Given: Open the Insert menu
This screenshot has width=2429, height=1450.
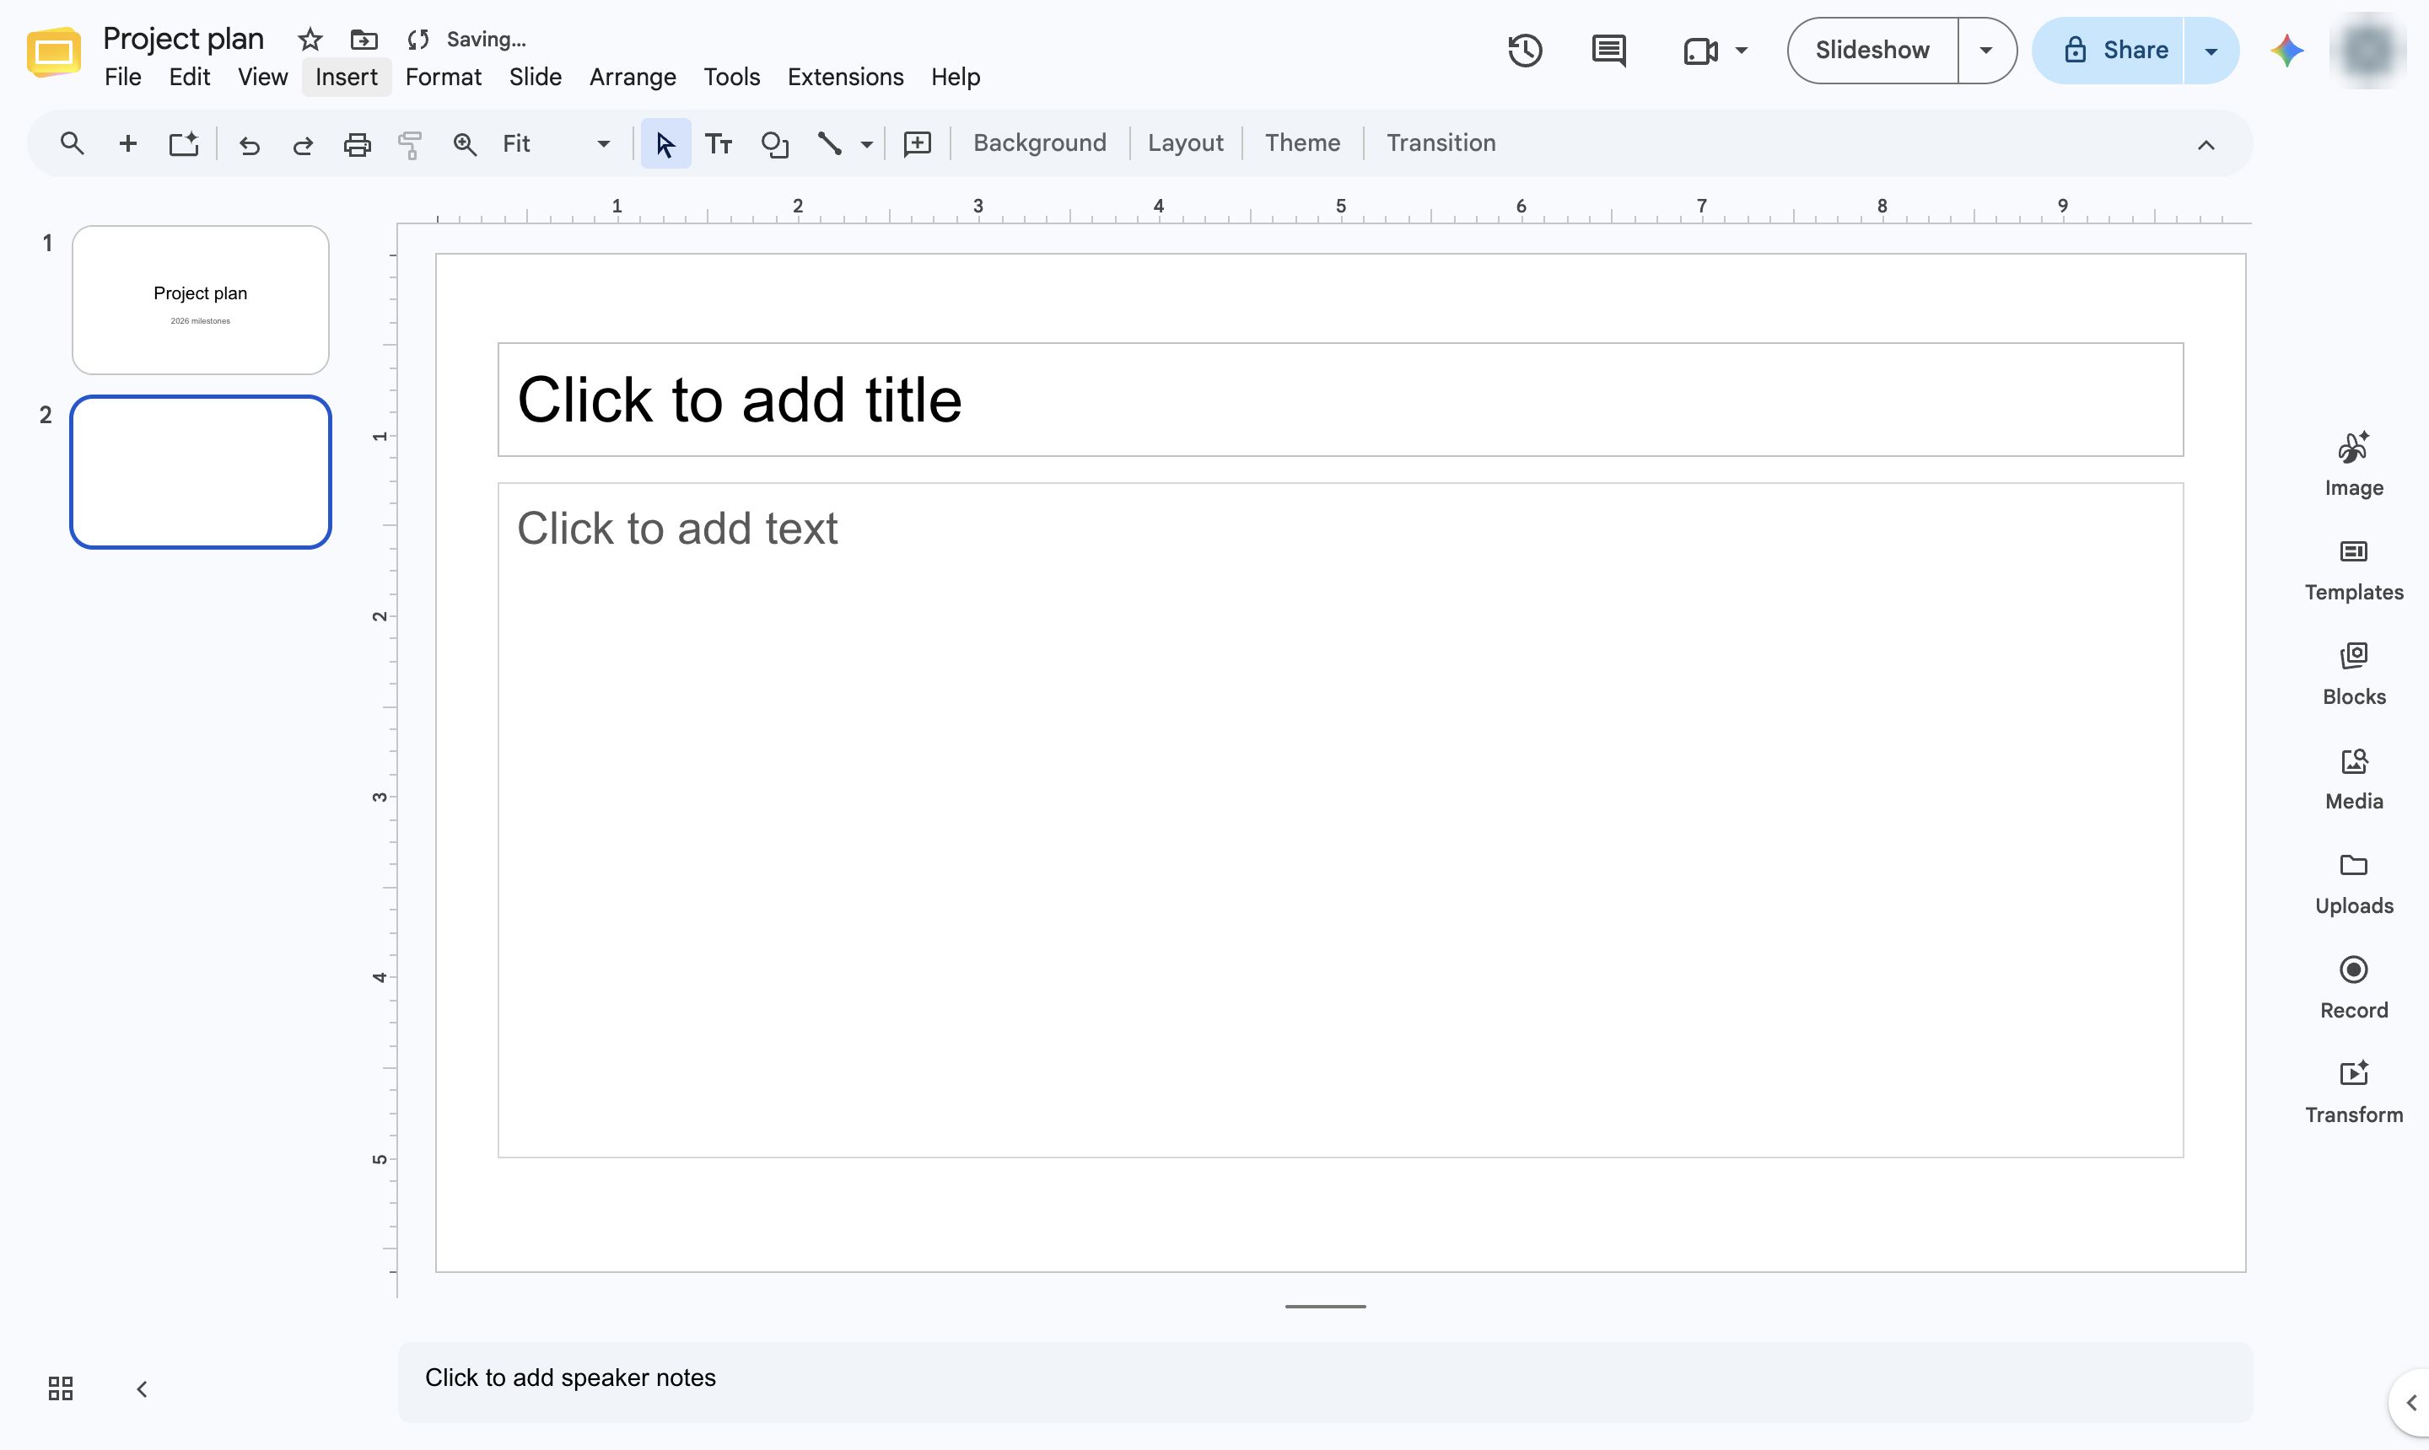Looking at the screenshot, I should click(346, 76).
